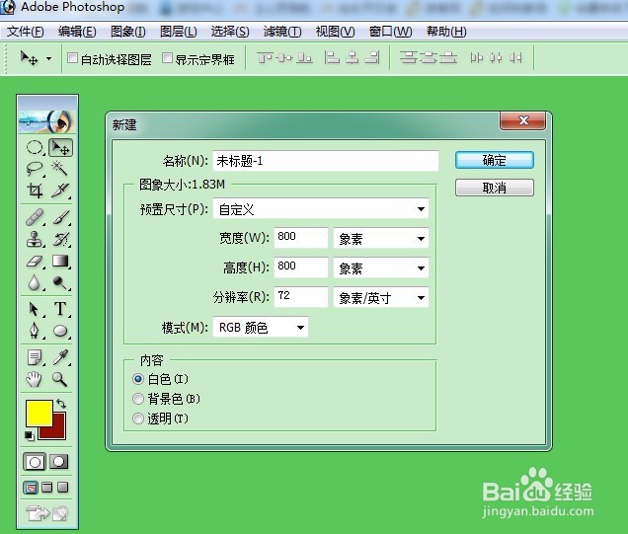Select the Notes tool
Viewport: 628px width, 534px height.
point(35,357)
